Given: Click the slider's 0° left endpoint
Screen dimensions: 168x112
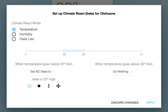Looking at the screenshot, I should [x=26, y=51].
